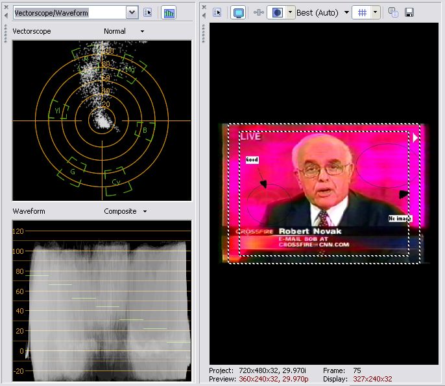The width and height of the screenshot is (445, 386).
Task: Toggle Preview on External Monitor
Action: [238, 13]
